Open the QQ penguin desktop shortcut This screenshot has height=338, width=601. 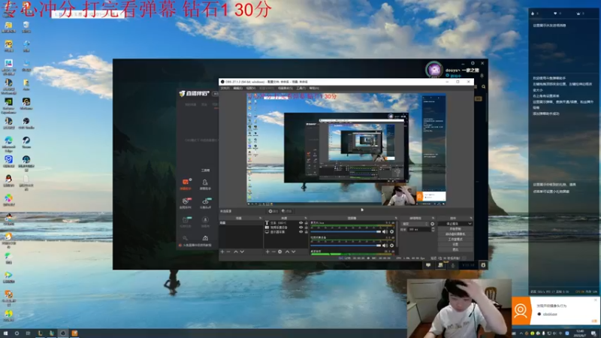click(8, 179)
